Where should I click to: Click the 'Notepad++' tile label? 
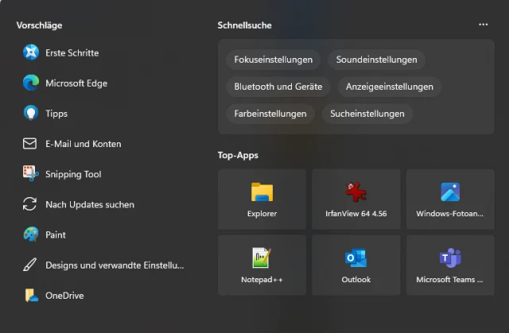(x=262, y=280)
